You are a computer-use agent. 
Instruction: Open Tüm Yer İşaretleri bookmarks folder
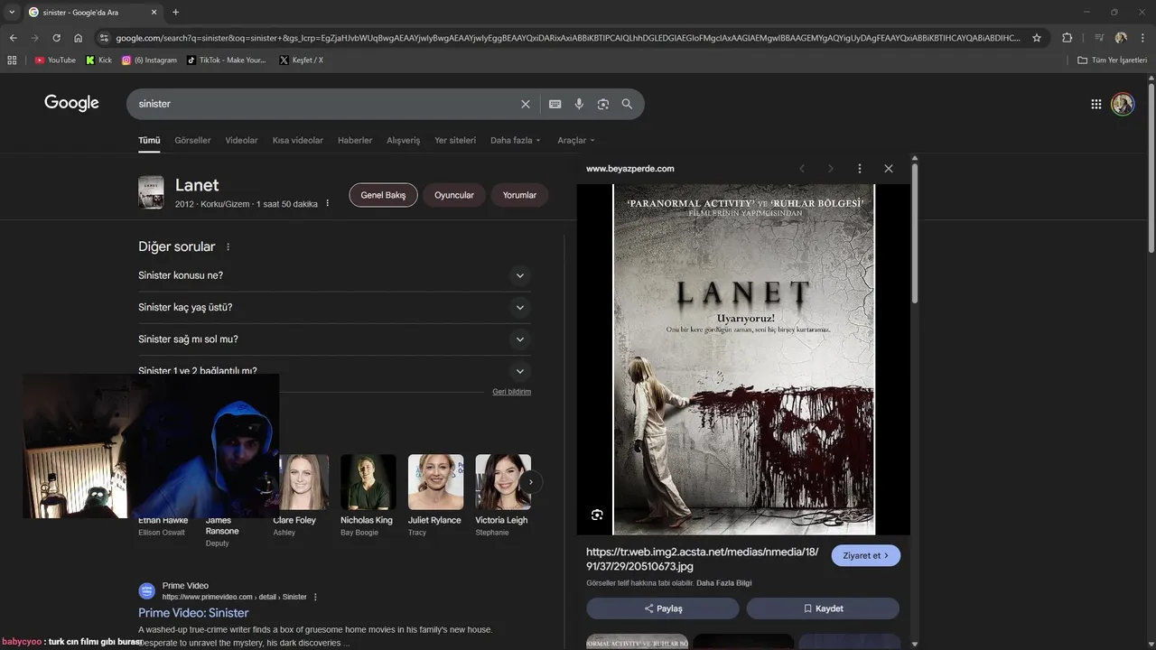click(1112, 60)
